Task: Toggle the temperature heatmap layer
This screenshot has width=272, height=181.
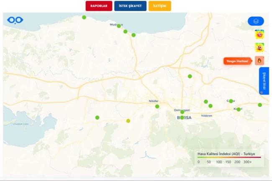Action: pyautogui.click(x=259, y=35)
